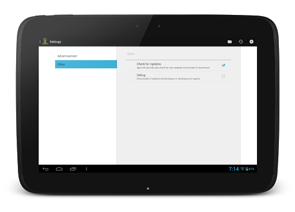
Task: Tap the Check for Updates title text
Action: [149, 64]
